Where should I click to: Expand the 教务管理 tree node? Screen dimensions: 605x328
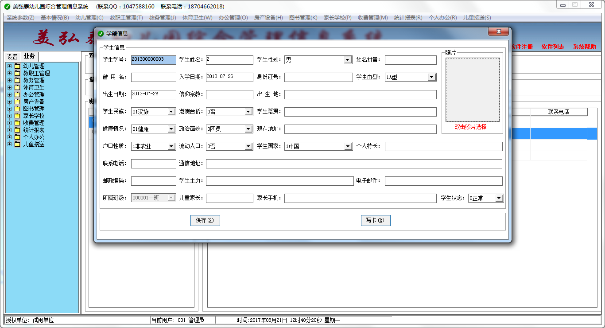(x=9, y=80)
